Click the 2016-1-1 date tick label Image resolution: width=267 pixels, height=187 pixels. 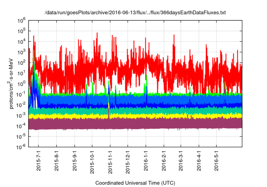click(x=146, y=160)
